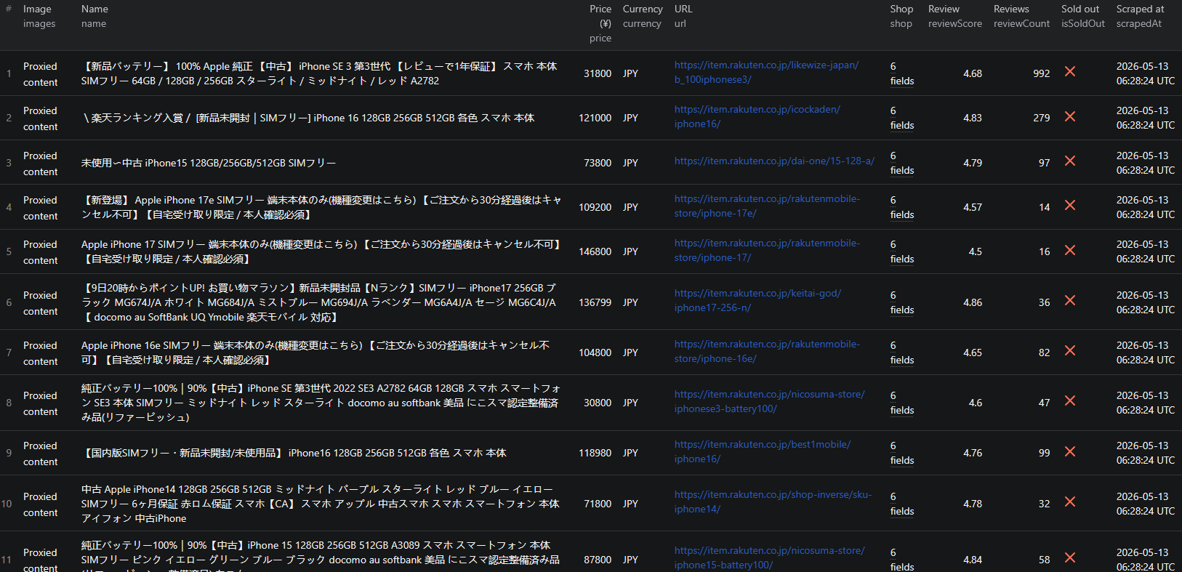This screenshot has width=1182, height=572.
Task: Click the sold-out X for price 87800 row
Action: pos(1069,557)
